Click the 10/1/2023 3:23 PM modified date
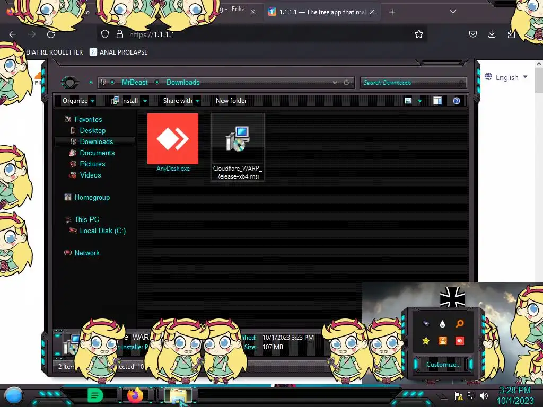The image size is (543, 407). click(x=288, y=338)
